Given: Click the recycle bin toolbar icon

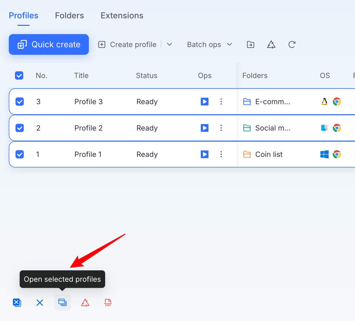Looking at the screenshot, I should pyautogui.click(x=271, y=44).
